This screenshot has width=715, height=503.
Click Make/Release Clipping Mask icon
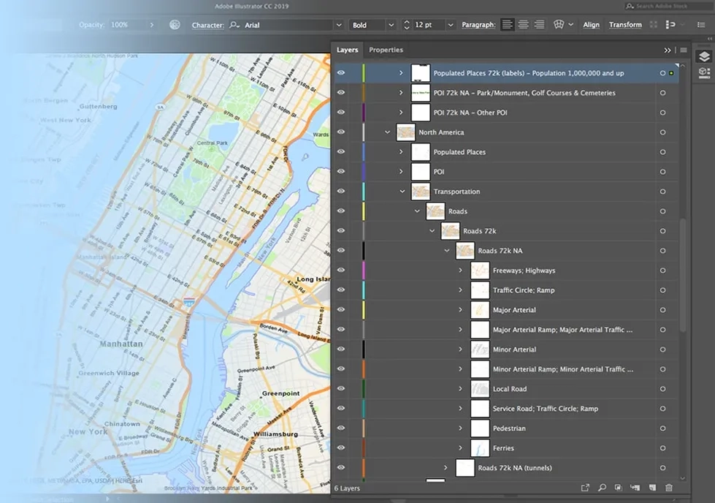pyautogui.click(x=619, y=488)
